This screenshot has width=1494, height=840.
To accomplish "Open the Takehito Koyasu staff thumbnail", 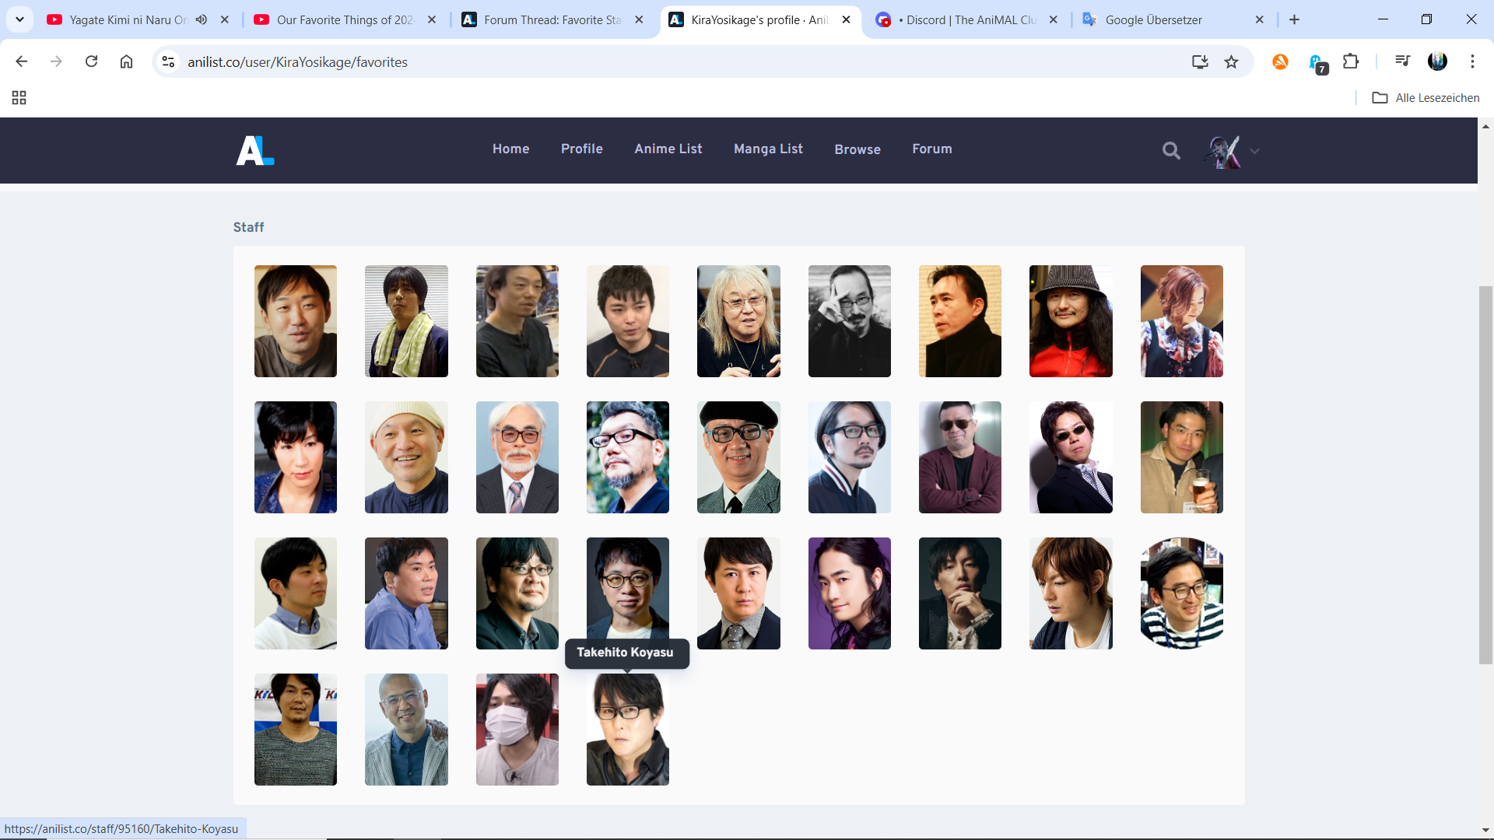I will click(627, 730).
